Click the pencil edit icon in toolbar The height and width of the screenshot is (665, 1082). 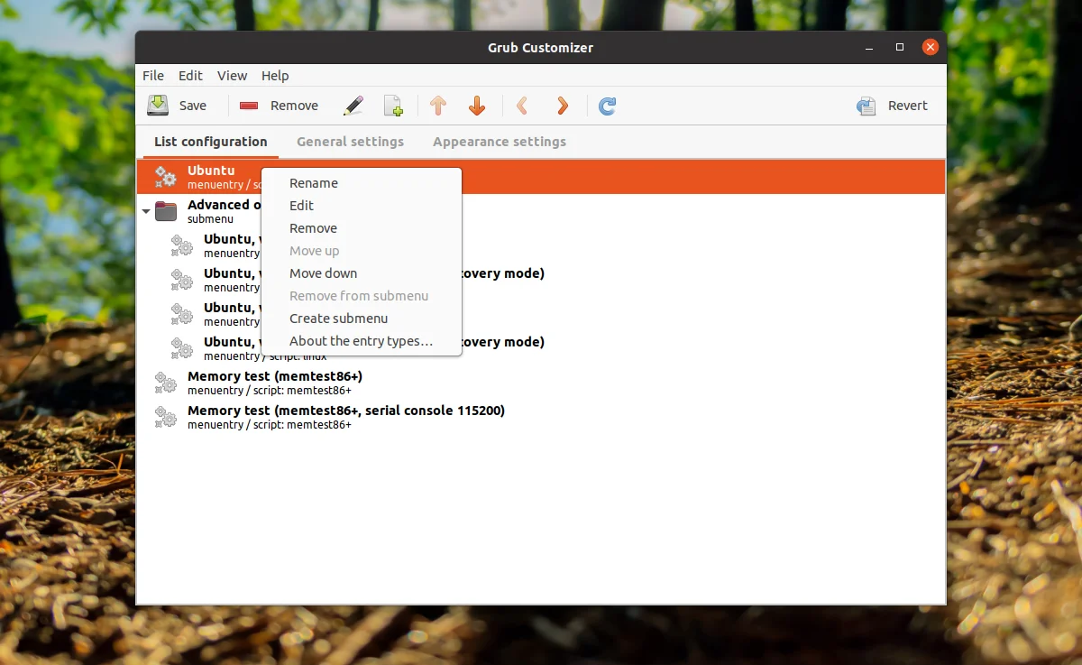click(353, 106)
